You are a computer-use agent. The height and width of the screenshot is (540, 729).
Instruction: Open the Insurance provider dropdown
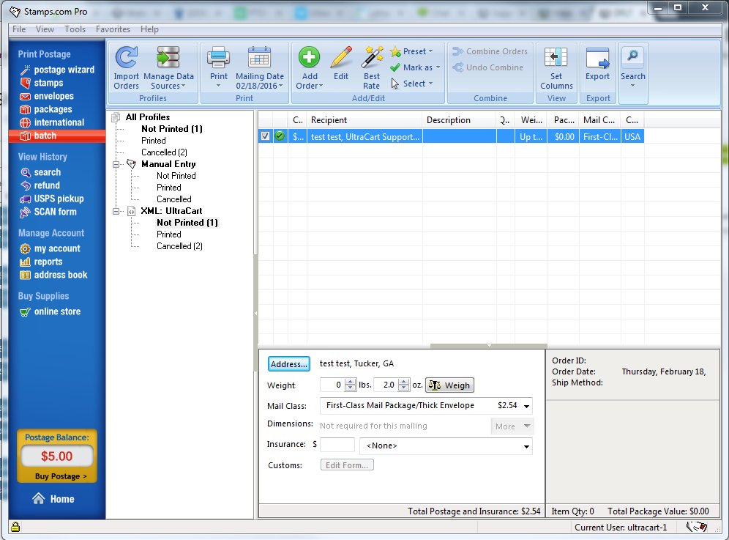coord(526,446)
